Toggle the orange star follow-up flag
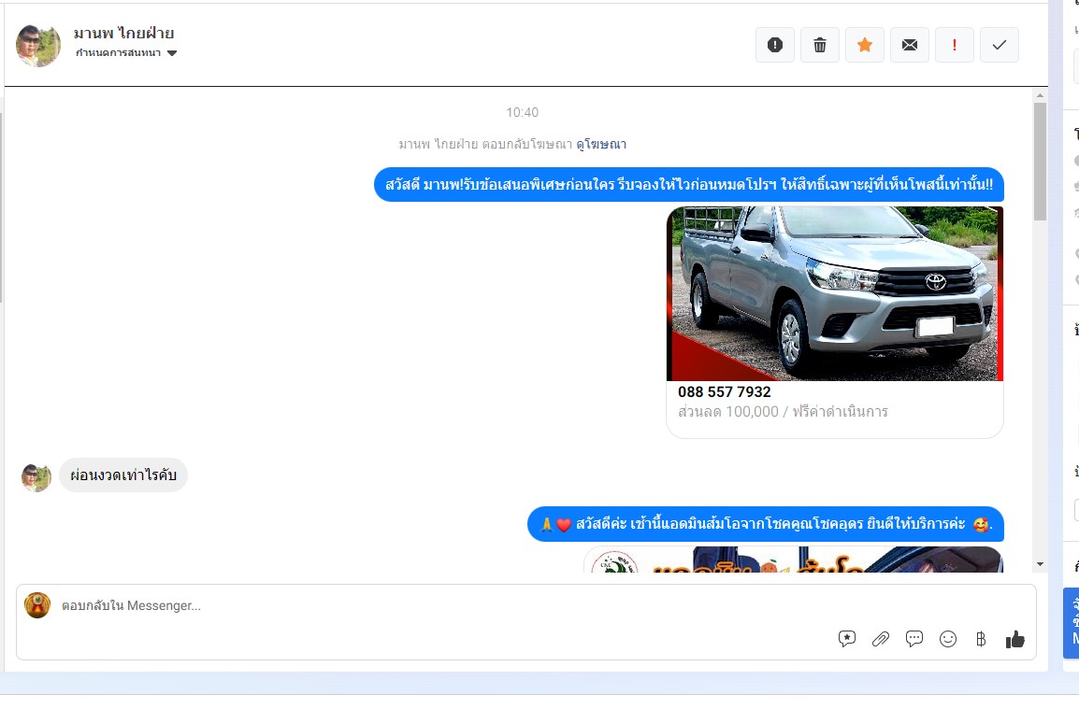This screenshot has width=1079, height=709. coord(865,45)
